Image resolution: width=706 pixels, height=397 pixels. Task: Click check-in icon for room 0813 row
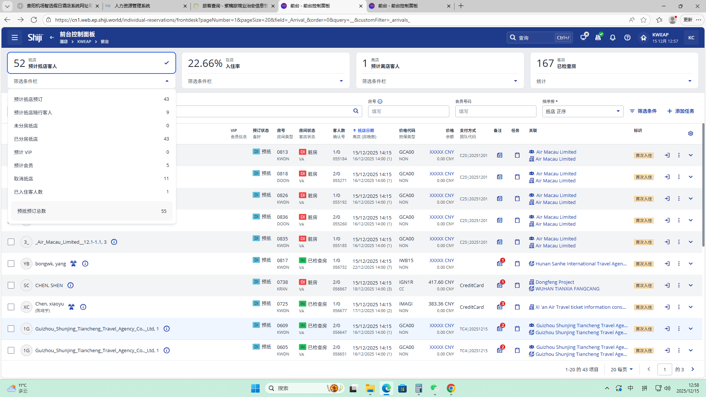667,155
